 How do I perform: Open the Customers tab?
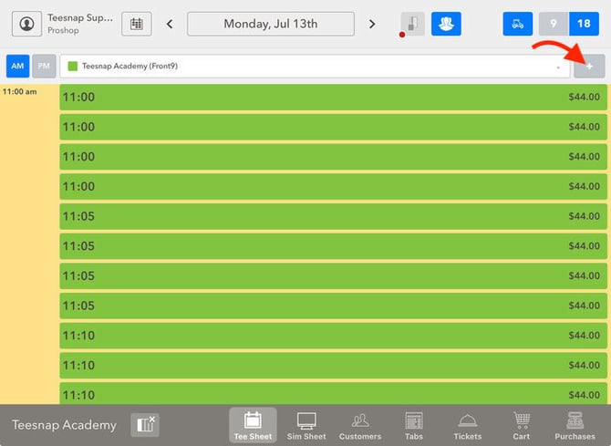tap(360, 425)
